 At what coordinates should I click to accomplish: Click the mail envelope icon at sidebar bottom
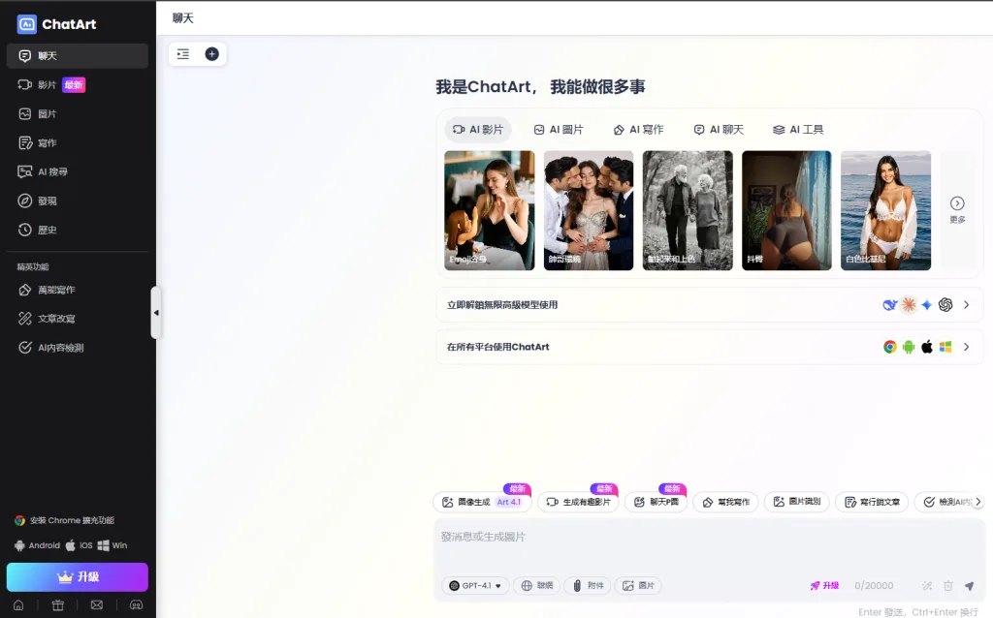(x=97, y=605)
